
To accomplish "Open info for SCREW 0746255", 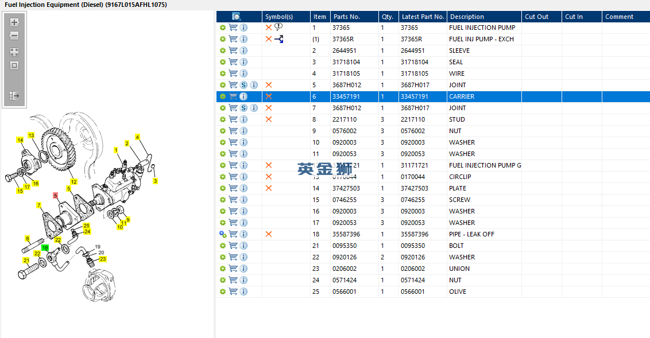I will 243,200.
